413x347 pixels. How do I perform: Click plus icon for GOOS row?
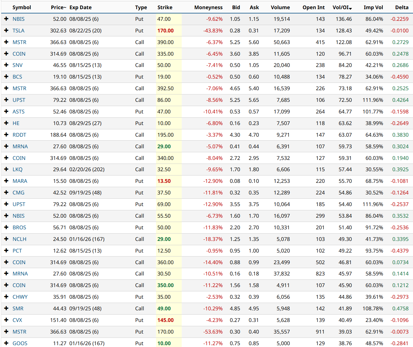click(x=6, y=343)
